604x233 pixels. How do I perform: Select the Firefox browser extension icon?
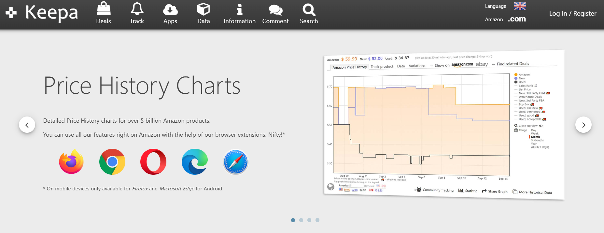(71, 161)
